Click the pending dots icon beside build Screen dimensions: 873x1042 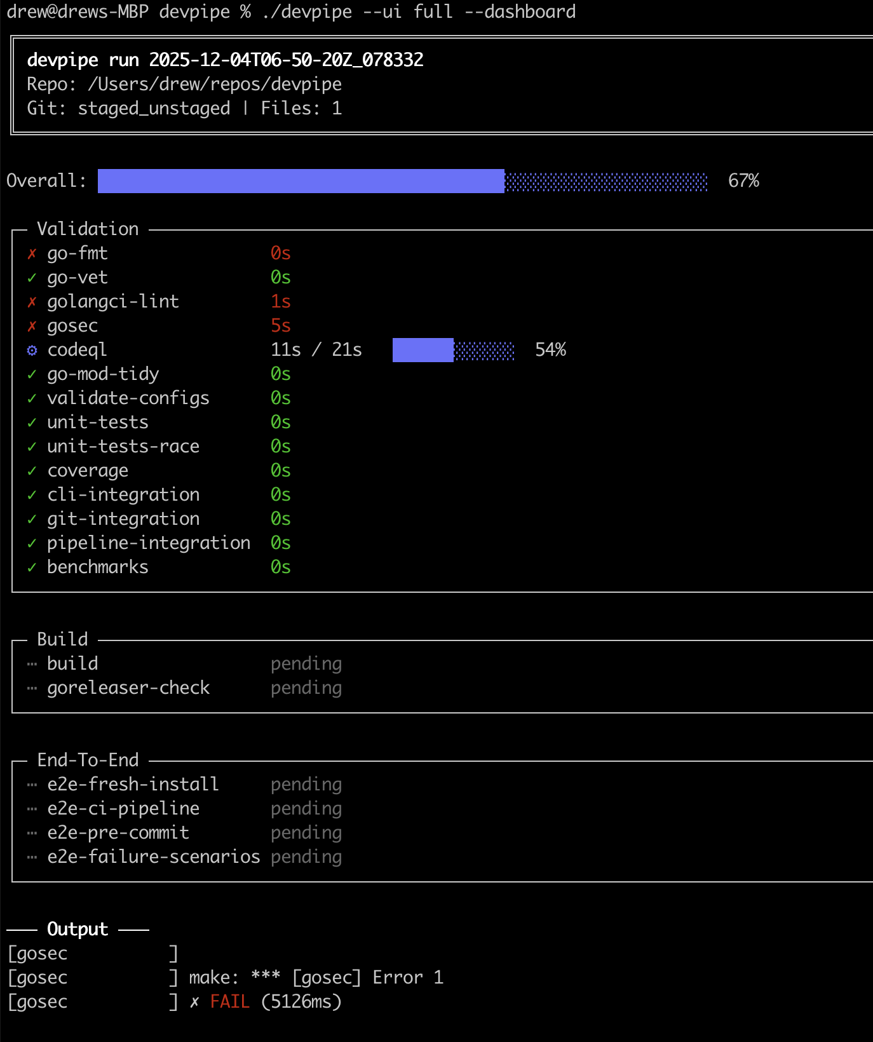pos(32,664)
